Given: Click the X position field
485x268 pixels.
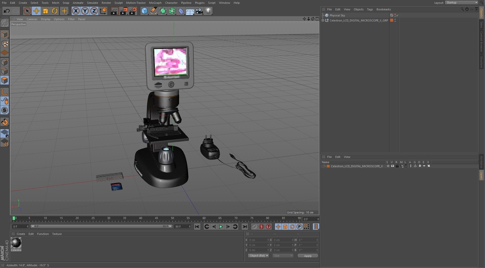Looking at the screenshot, I should point(258,240).
